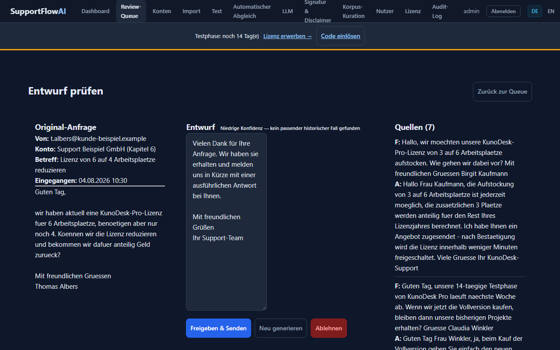
Task: Reject the draft with Ablehnen
Action: tap(329, 328)
